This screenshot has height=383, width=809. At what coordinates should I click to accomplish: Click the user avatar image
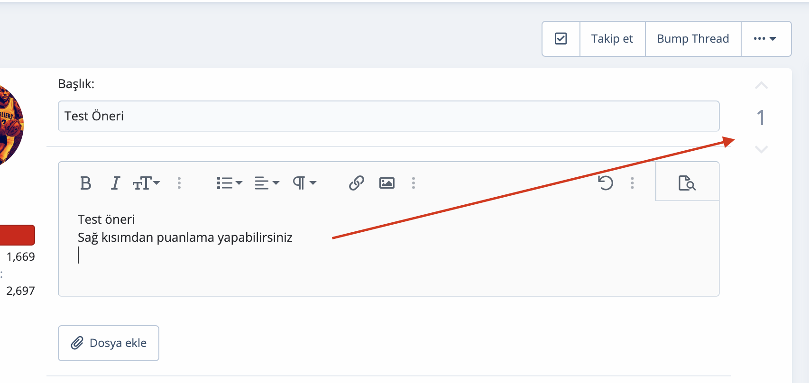[x=10, y=125]
